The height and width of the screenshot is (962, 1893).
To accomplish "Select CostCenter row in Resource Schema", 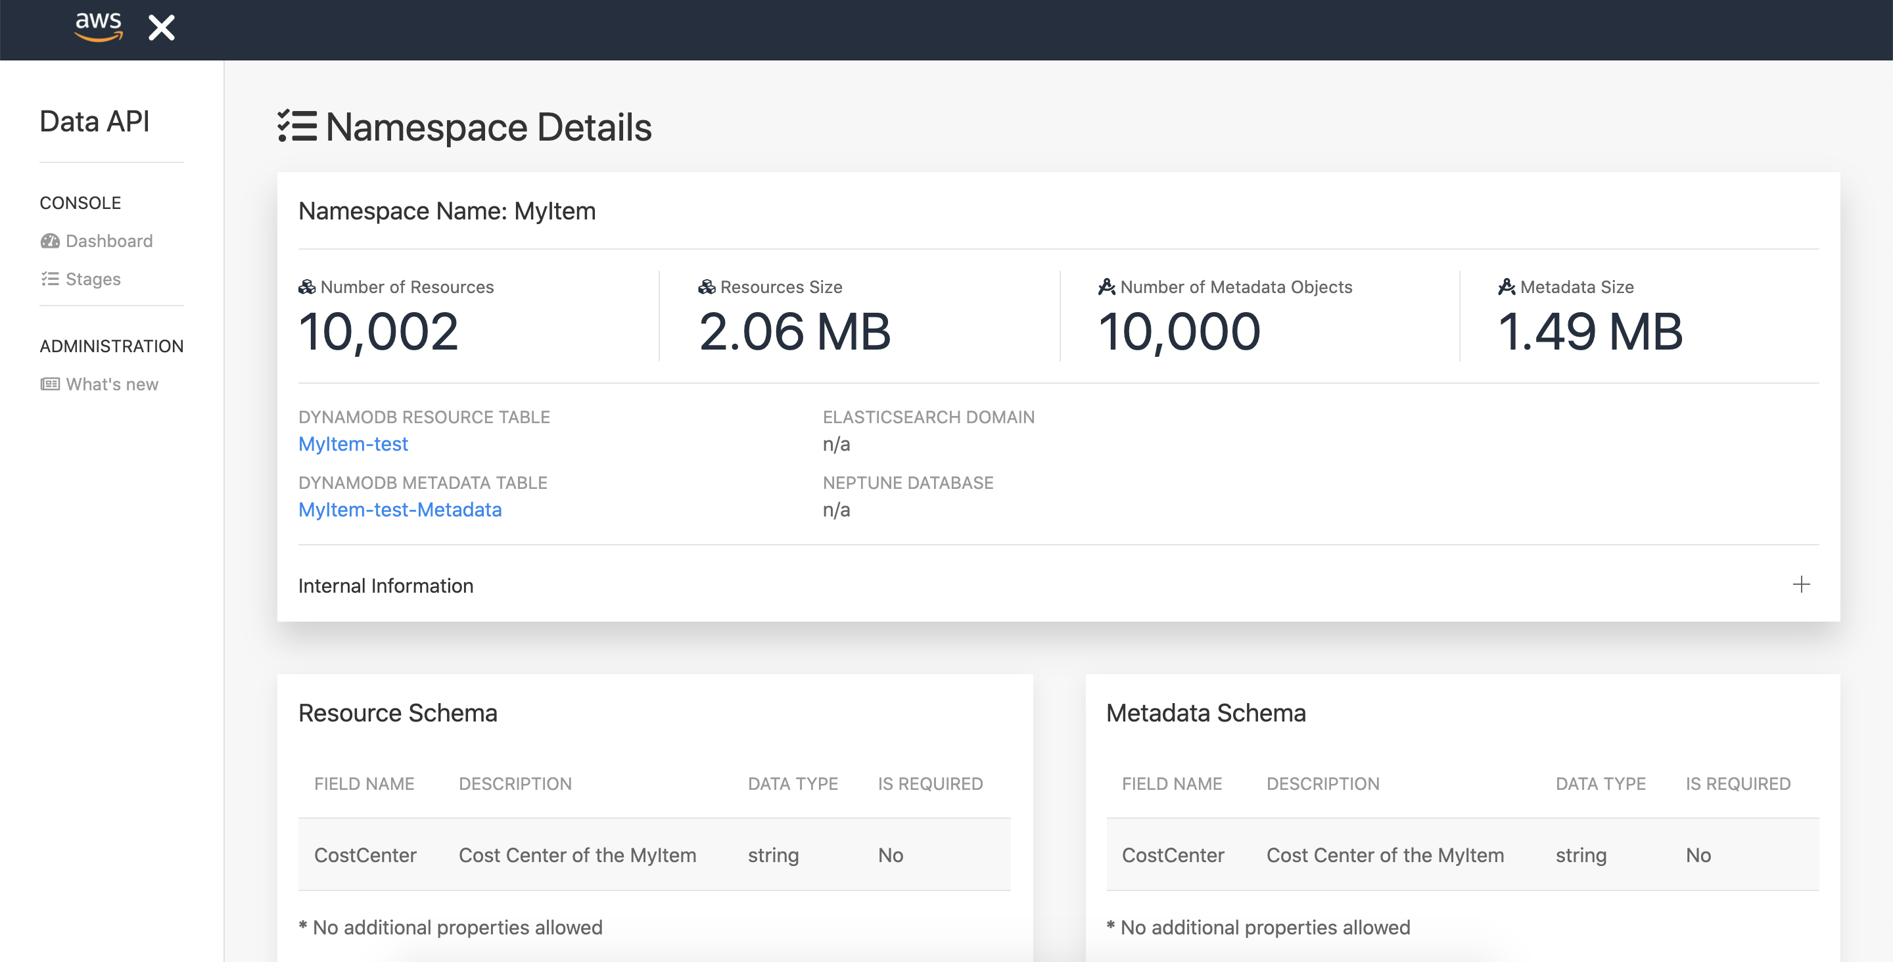I will pos(654,855).
